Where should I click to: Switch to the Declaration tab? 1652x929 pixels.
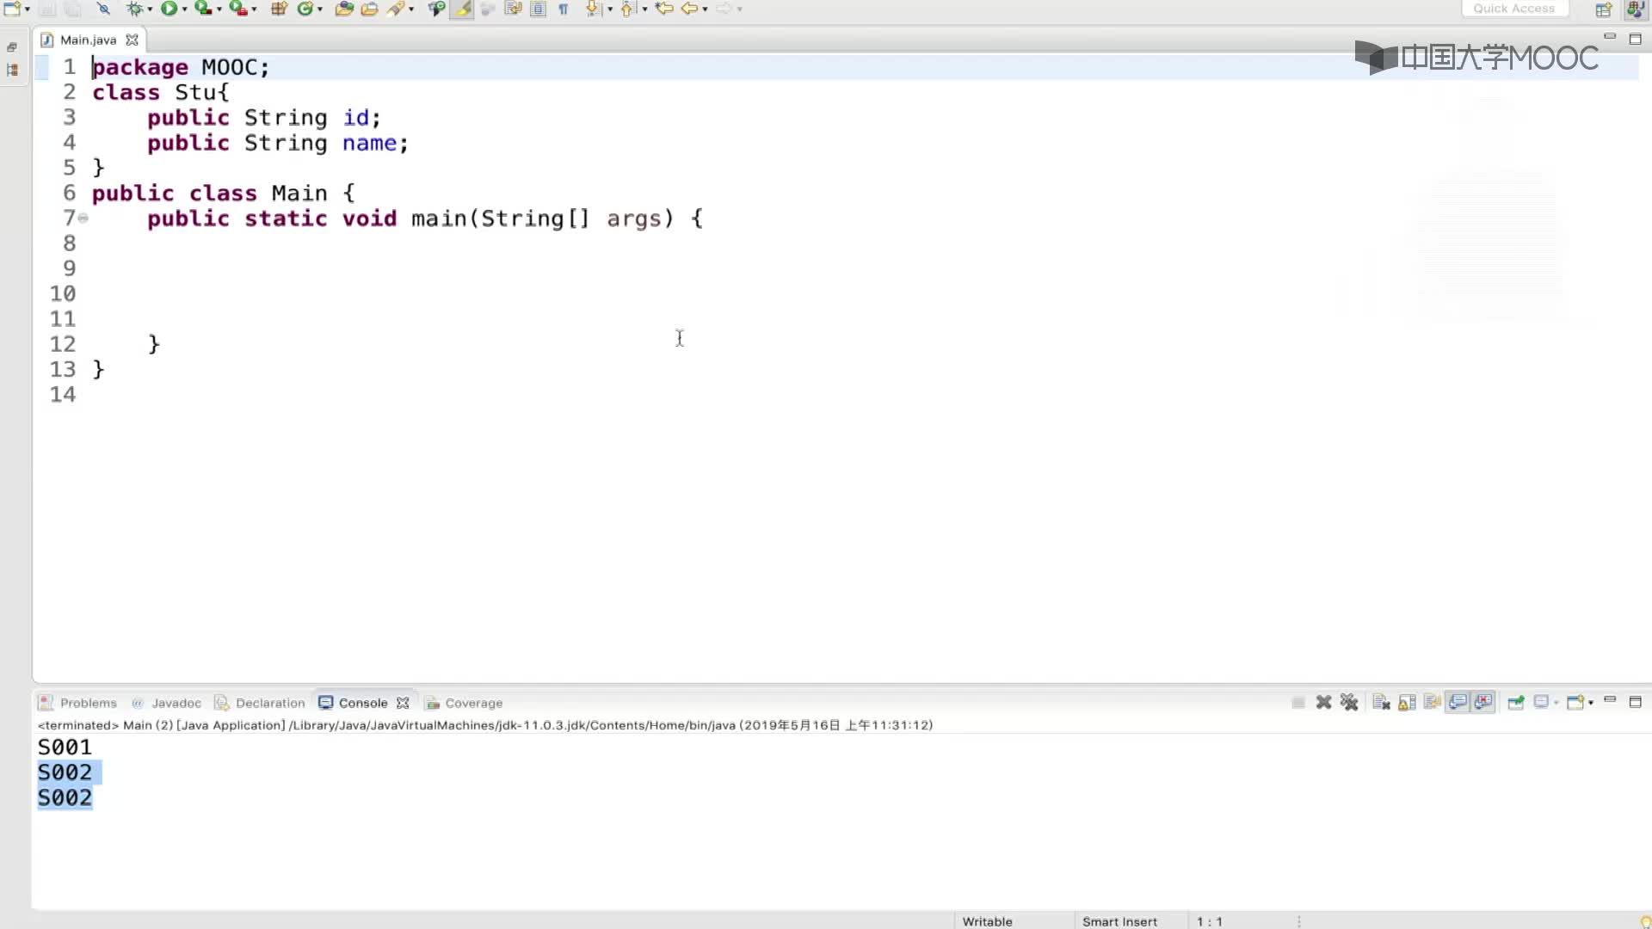coord(260,703)
